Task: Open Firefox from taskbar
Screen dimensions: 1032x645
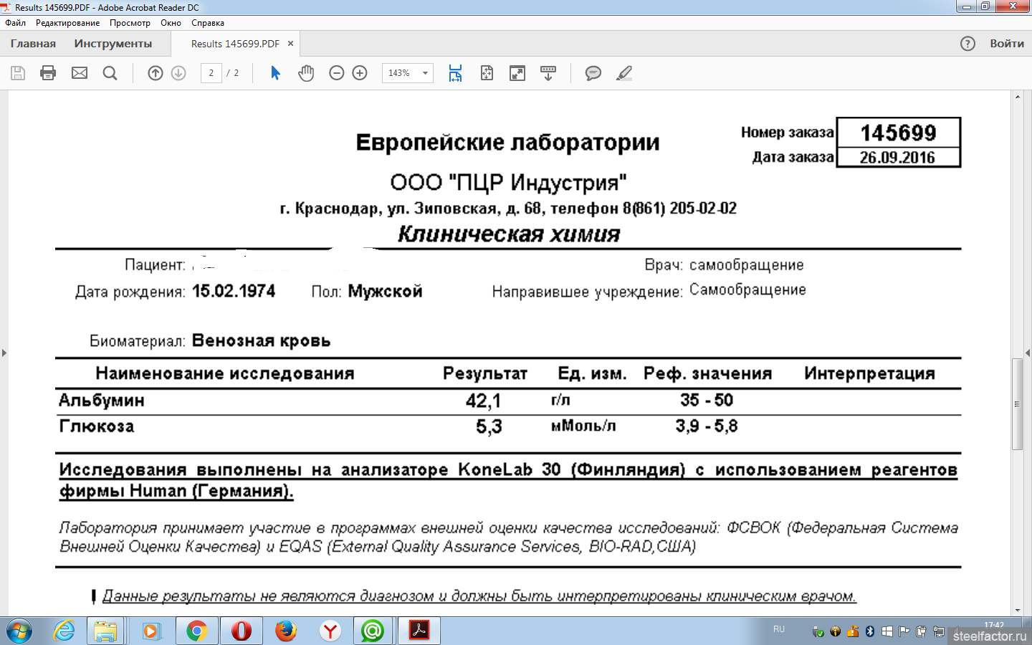Action: 286,631
